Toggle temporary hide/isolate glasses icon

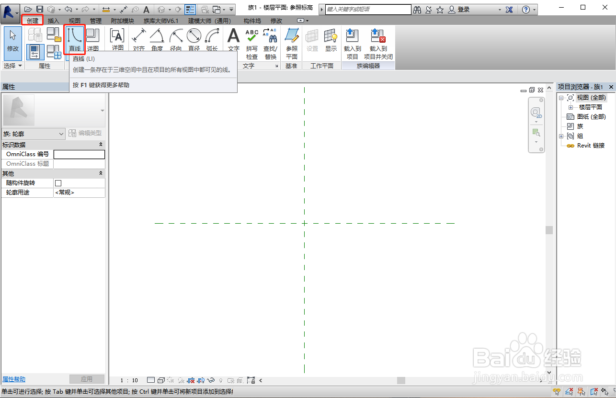pyautogui.click(x=211, y=380)
